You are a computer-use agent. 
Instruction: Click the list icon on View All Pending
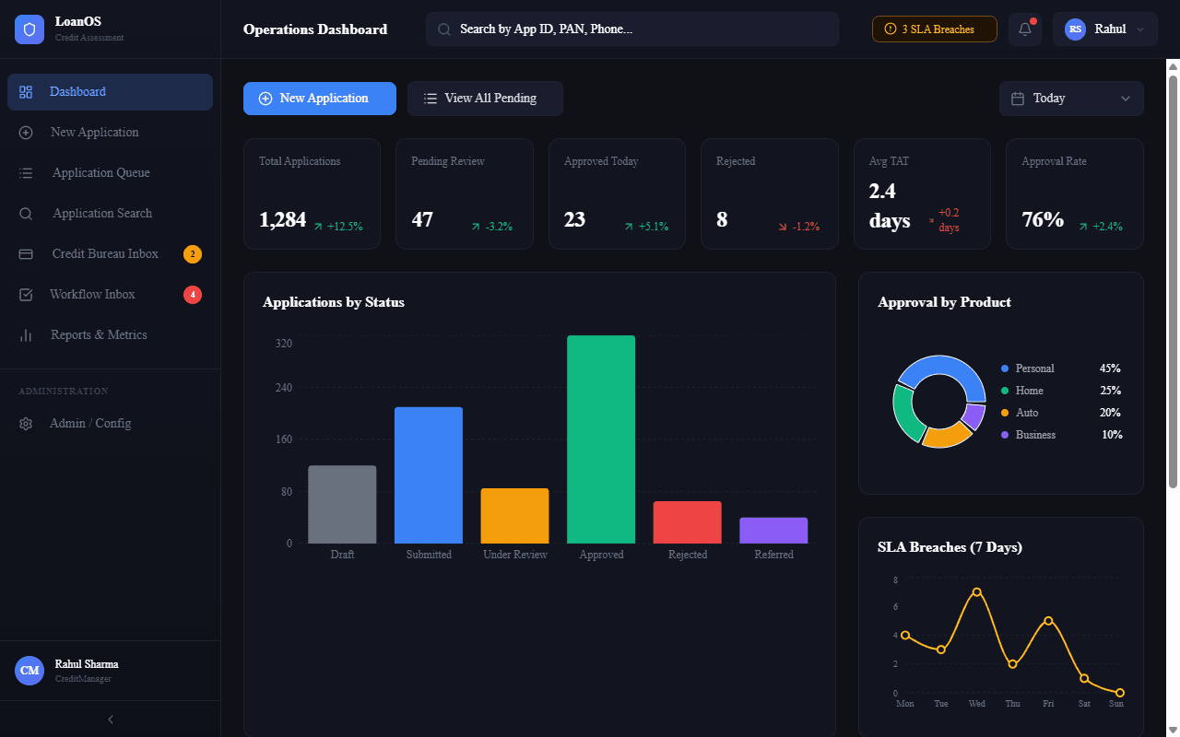(430, 99)
